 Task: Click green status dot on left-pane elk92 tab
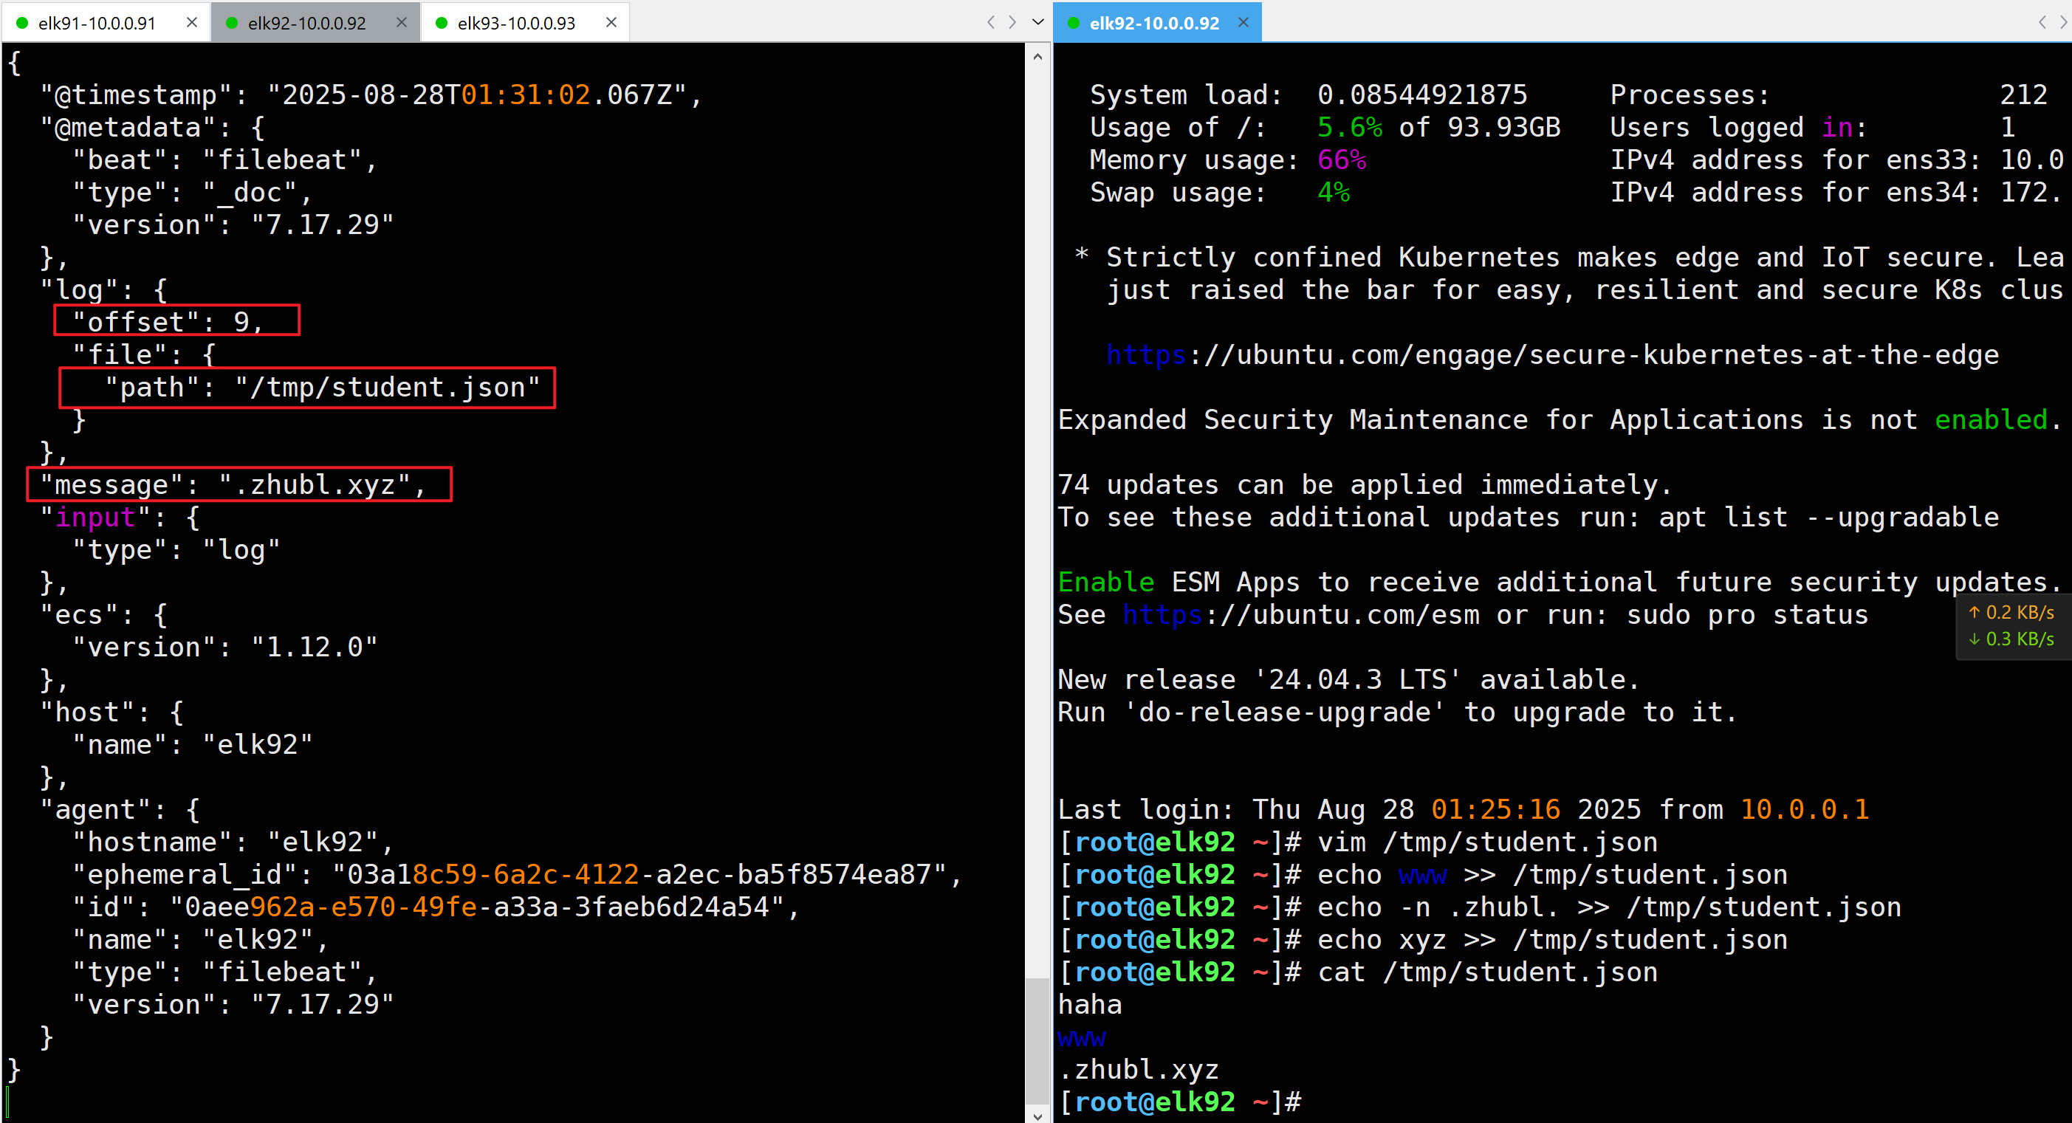(232, 24)
